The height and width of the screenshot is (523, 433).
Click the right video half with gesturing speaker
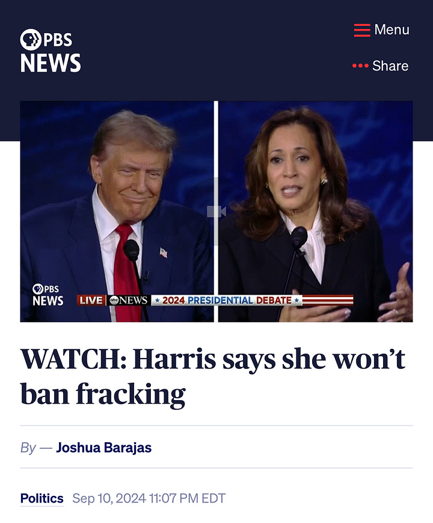316,211
